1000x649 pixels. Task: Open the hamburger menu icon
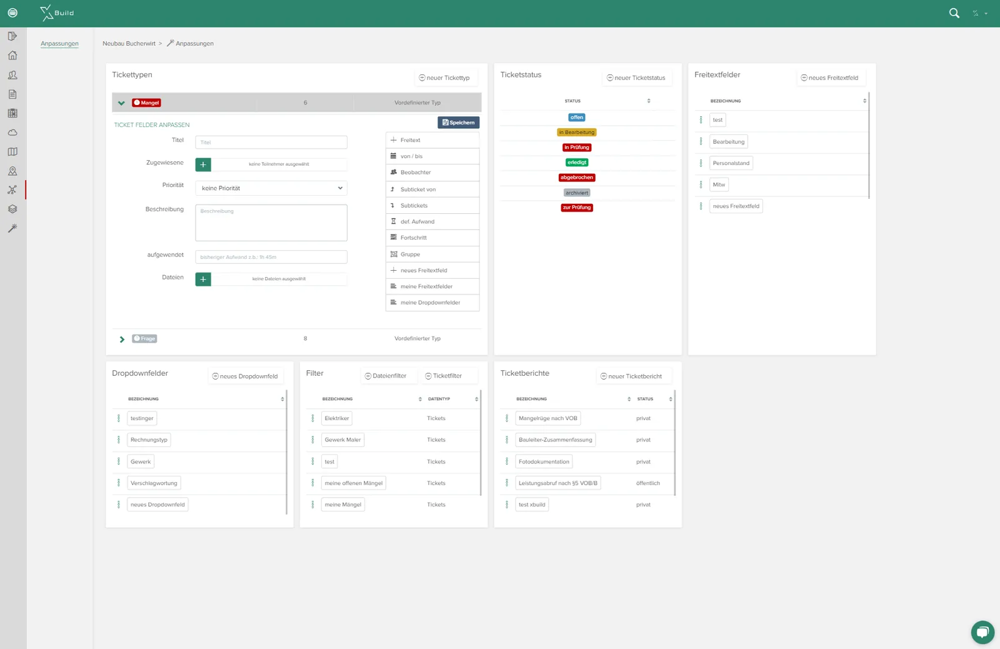[12, 13]
